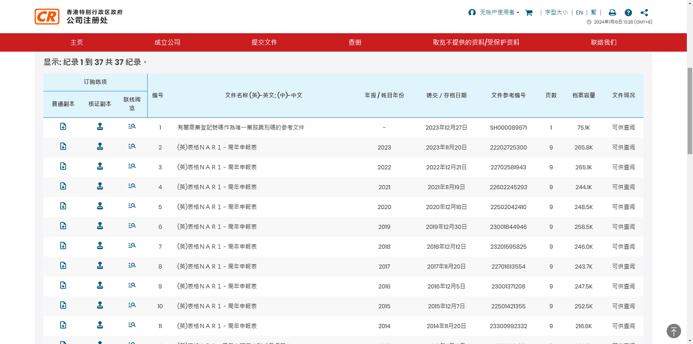View 2023 annual return online
The width and height of the screenshot is (693, 344).
point(132,146)
